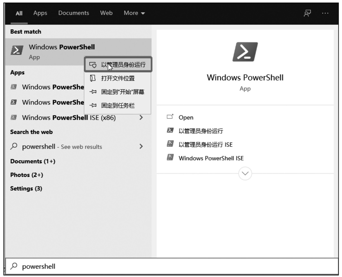Open the three-dots options menu
Image resolution: width=342 pixels, height=277 pixels.
coord(325,13)
